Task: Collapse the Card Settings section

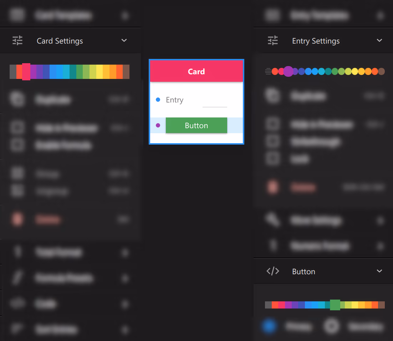Action: [124, 40]
